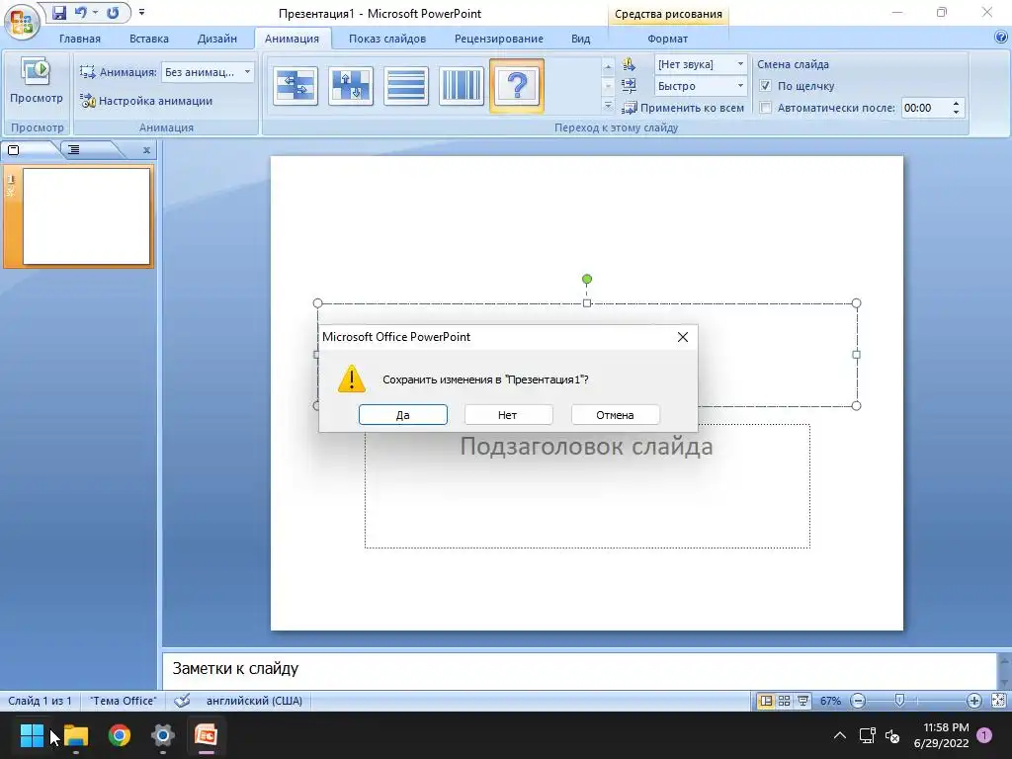Screen dimensions: 1012x759
Task: Save presentation via quick access floppy icon
Action: coord(58,13)
